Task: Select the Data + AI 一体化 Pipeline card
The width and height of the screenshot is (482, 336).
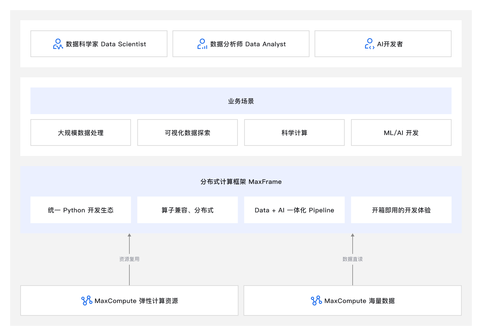Action: point(294,210)
